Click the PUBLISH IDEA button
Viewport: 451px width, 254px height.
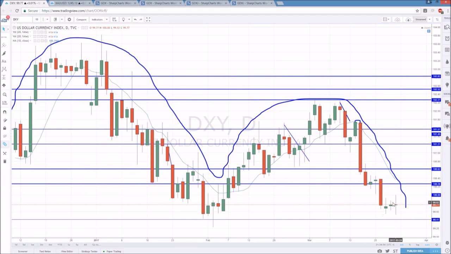(415, 251)
